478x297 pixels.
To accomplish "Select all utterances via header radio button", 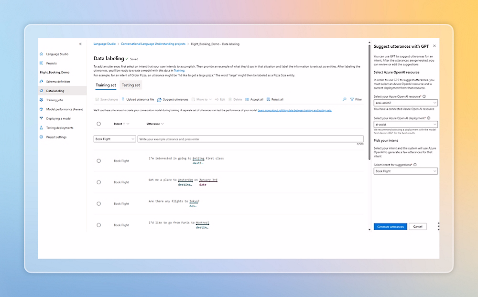I will (99, 124).
